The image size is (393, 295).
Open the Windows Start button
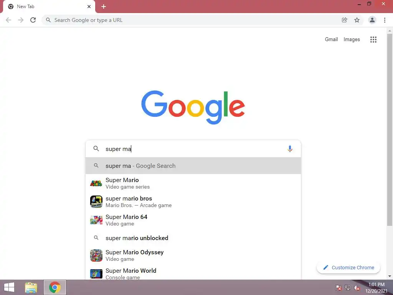[9, 287]
